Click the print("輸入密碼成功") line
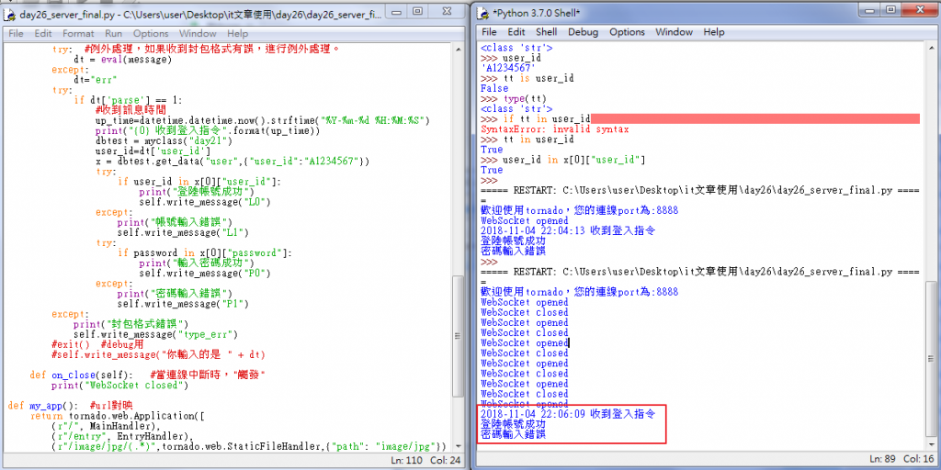This screenshot has height=470, width=941. pos(198,263)
